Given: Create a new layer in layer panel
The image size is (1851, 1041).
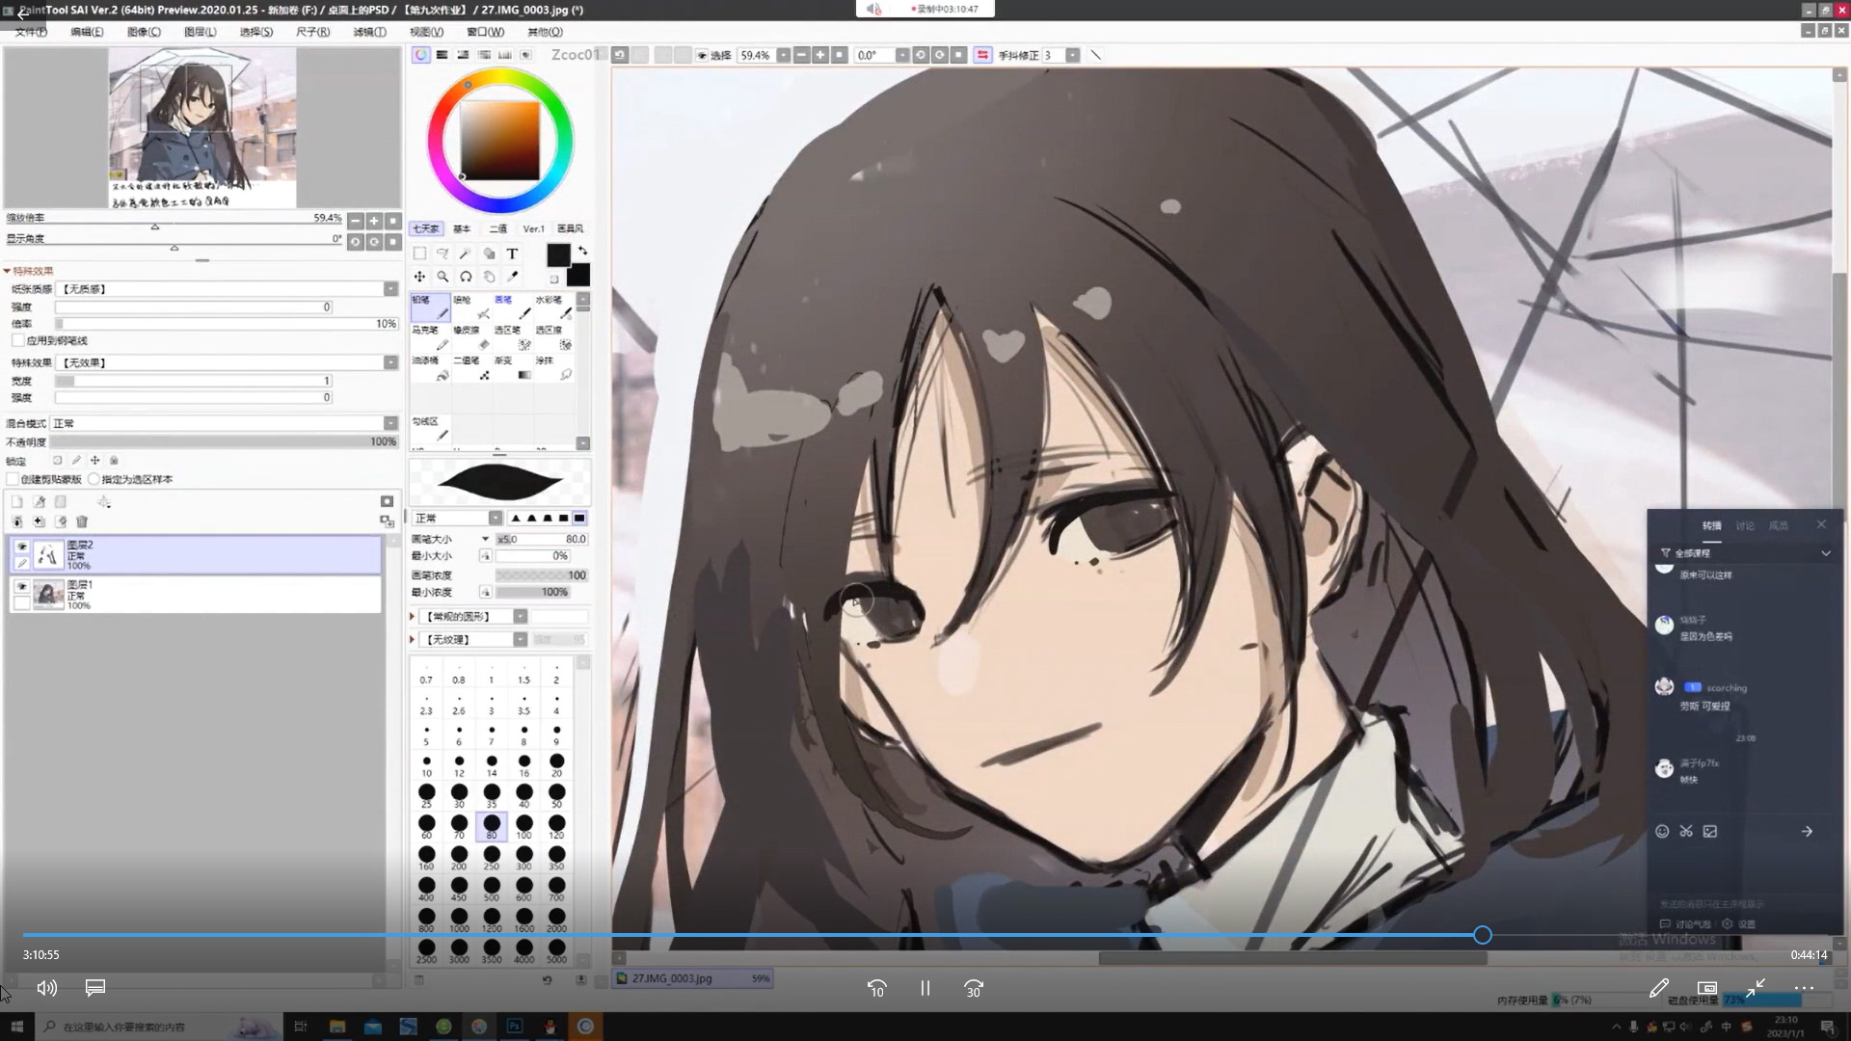Looking at the screenshot, I should [x=17, y=501].
